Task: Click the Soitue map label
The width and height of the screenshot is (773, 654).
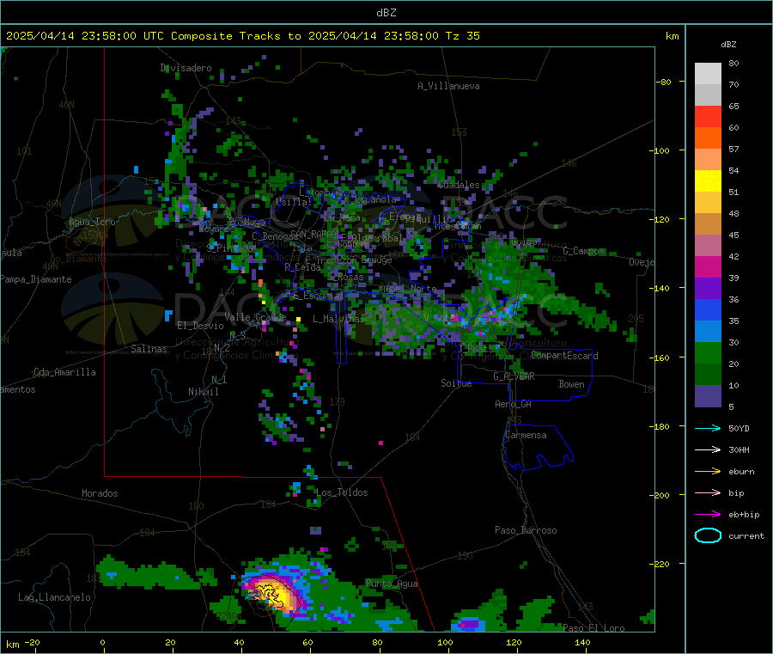Action: (456, 383)
